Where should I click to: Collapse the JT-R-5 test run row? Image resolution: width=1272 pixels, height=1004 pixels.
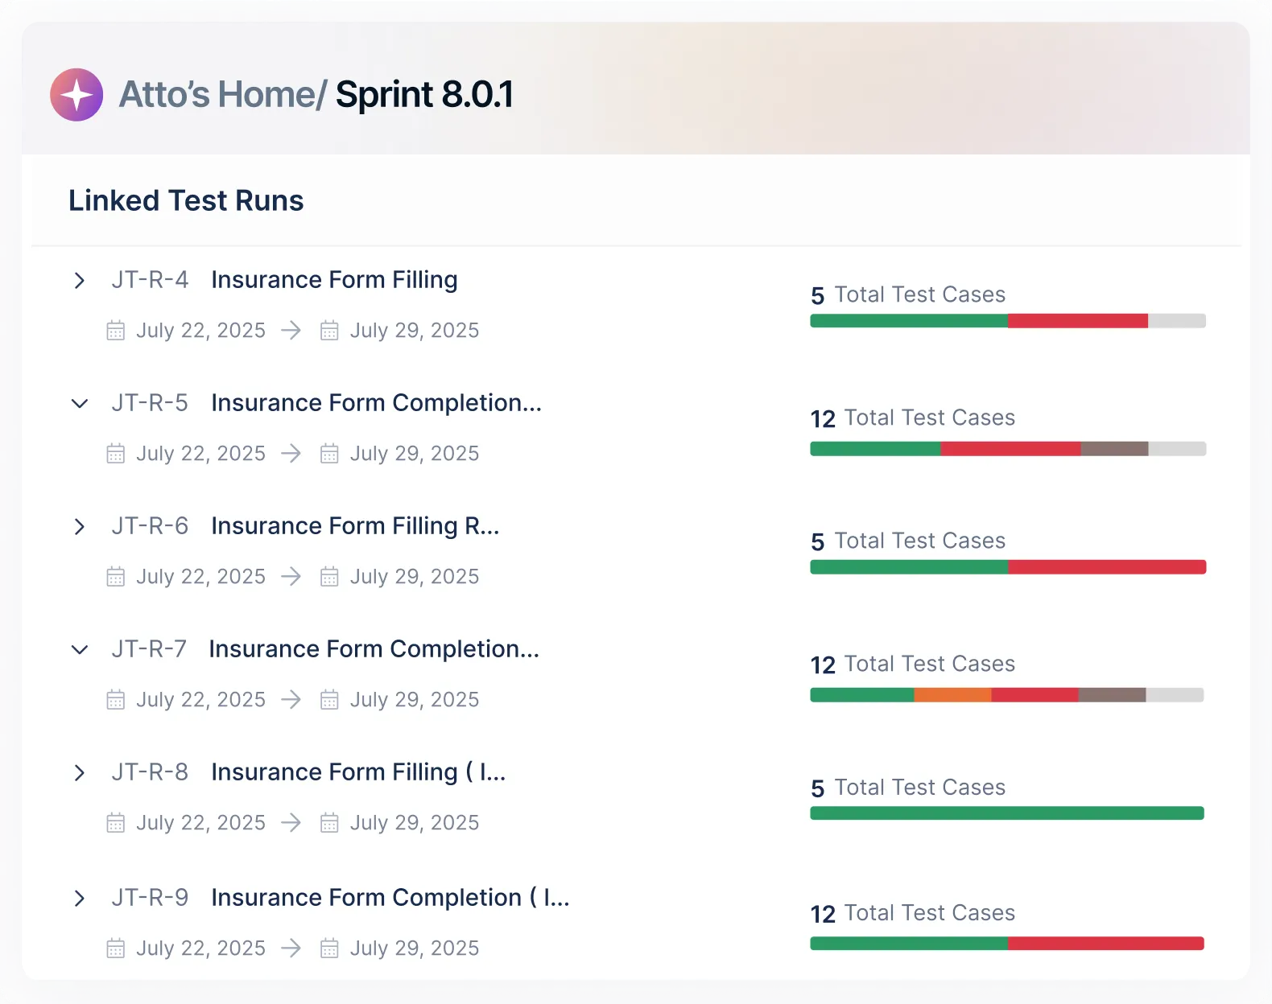(x=79, y=404)
